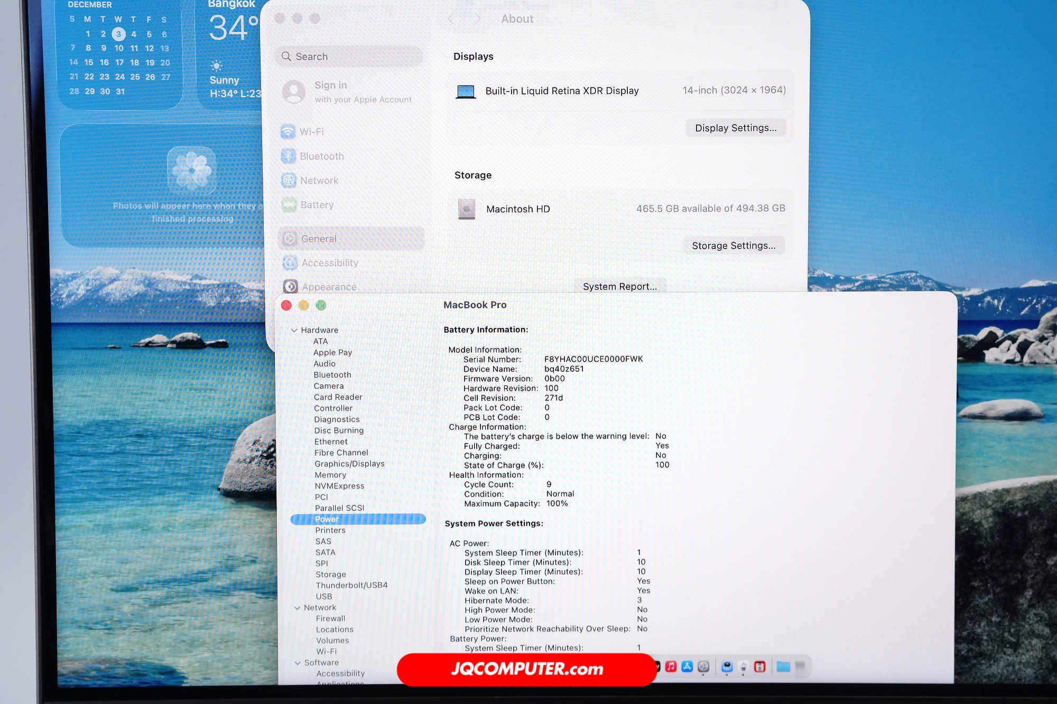Click System Settings icon in Dock
Screen dimensions: 1057x704
pyautogui.click(x=703, y=667)
